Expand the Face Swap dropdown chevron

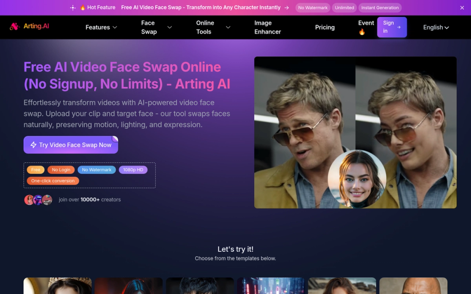point(170,27)
